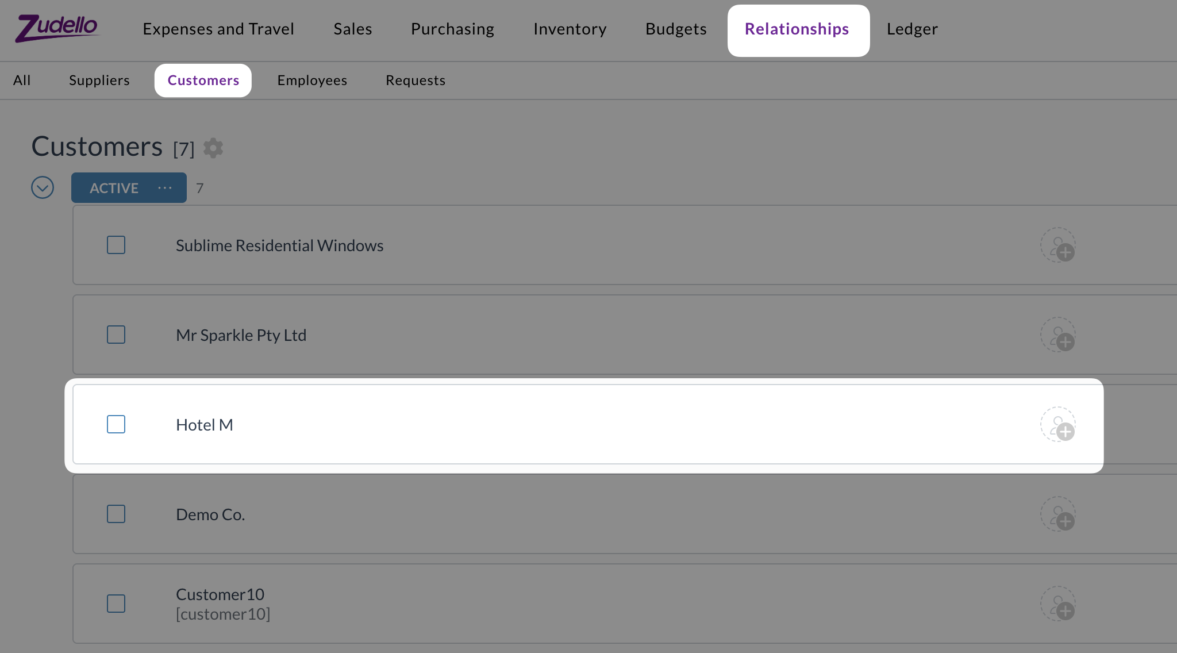Tick the Mr Sparkle Pty Ltd checkbox
The width and height of the screenshot is (1177, 653).
[116, 335]
